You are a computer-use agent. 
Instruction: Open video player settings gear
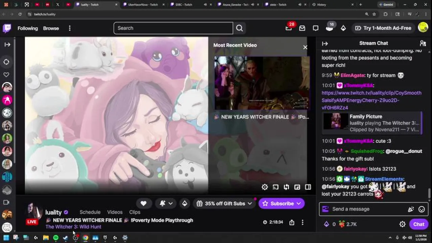coord(265,187)
